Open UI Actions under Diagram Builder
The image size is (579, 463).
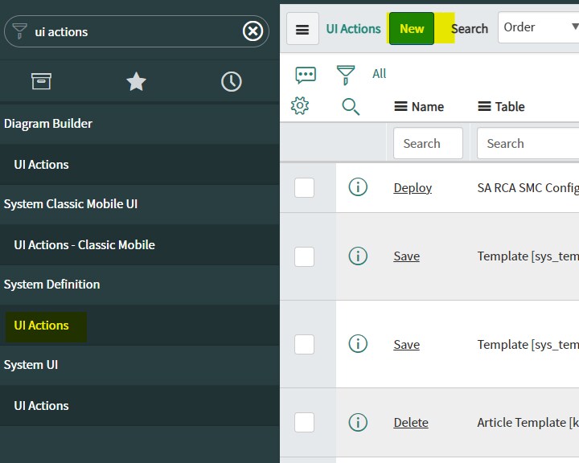[41, 164]
